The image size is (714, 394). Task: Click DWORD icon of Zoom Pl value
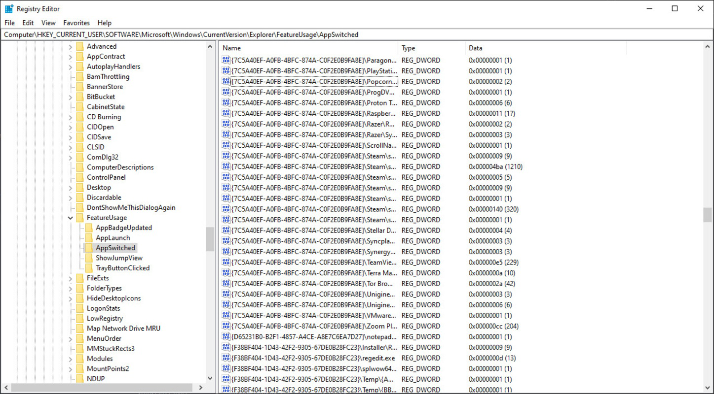click(226, 326)
